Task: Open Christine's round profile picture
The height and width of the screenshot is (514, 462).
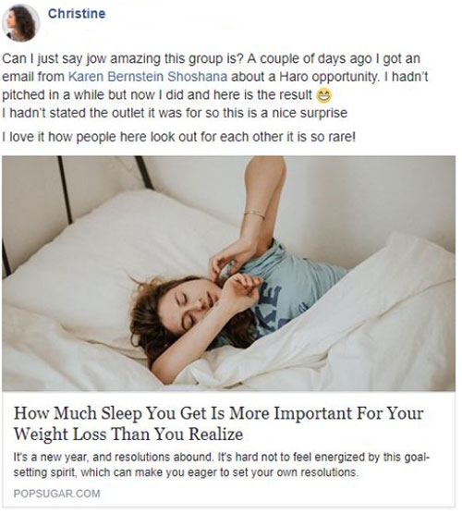Action: 20,23
